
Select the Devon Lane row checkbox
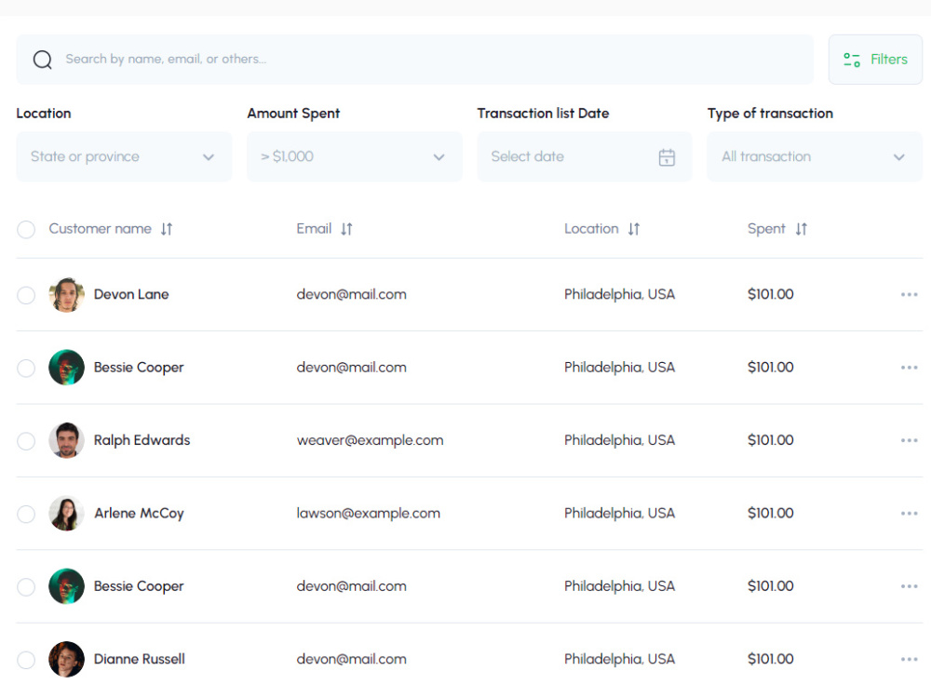[x=26, y=295]
